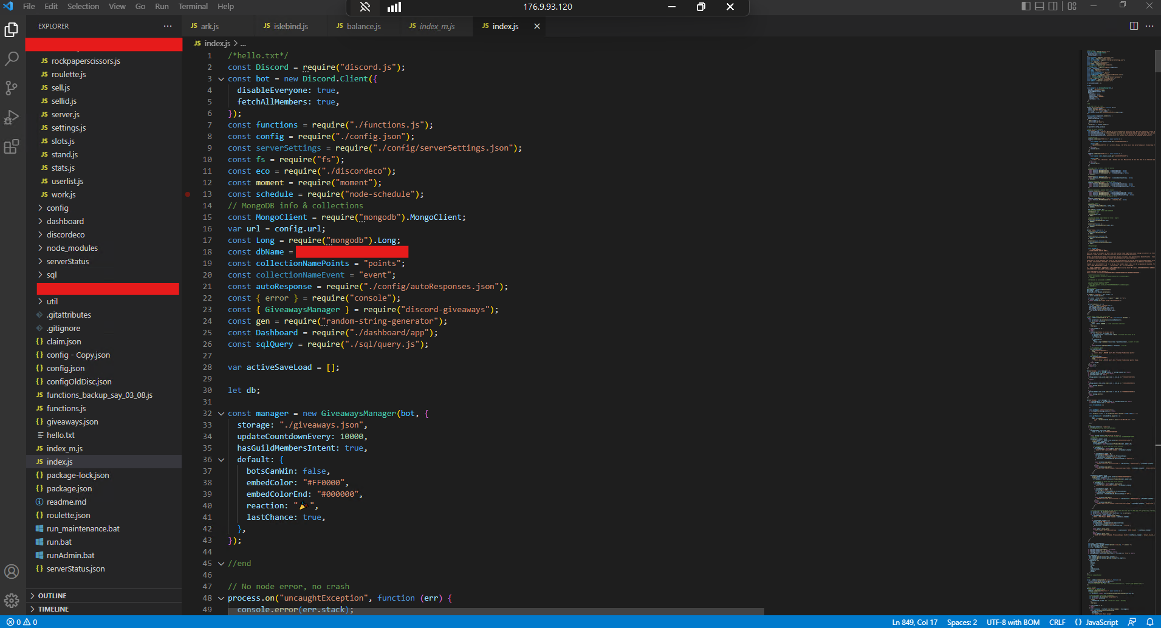Screen dimensions: 1161x628
Task: Open the Manage gear settings icon
Action: tap(12, 601)
